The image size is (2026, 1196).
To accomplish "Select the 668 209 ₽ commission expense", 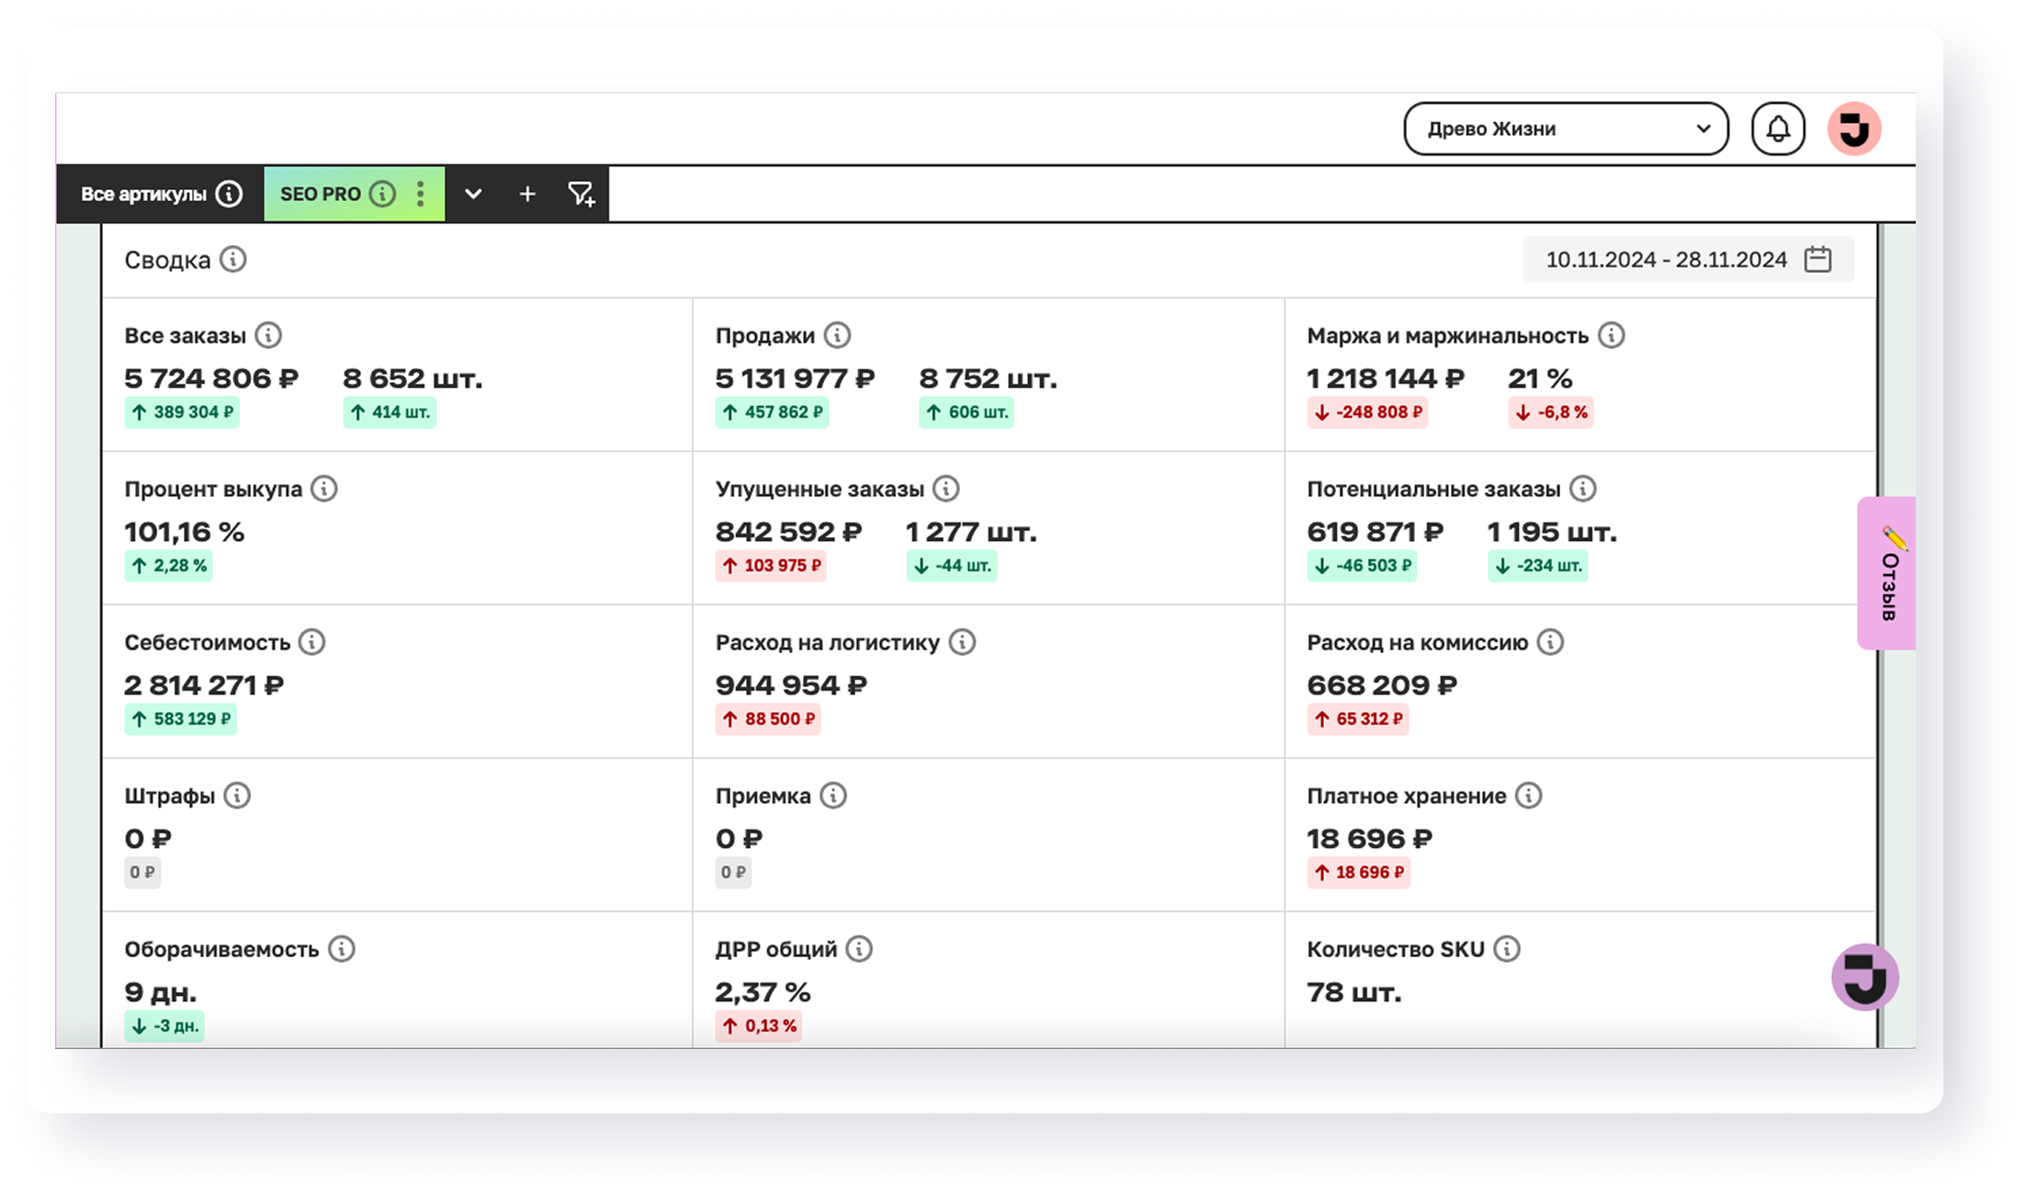I will (x=1383, y=685).
